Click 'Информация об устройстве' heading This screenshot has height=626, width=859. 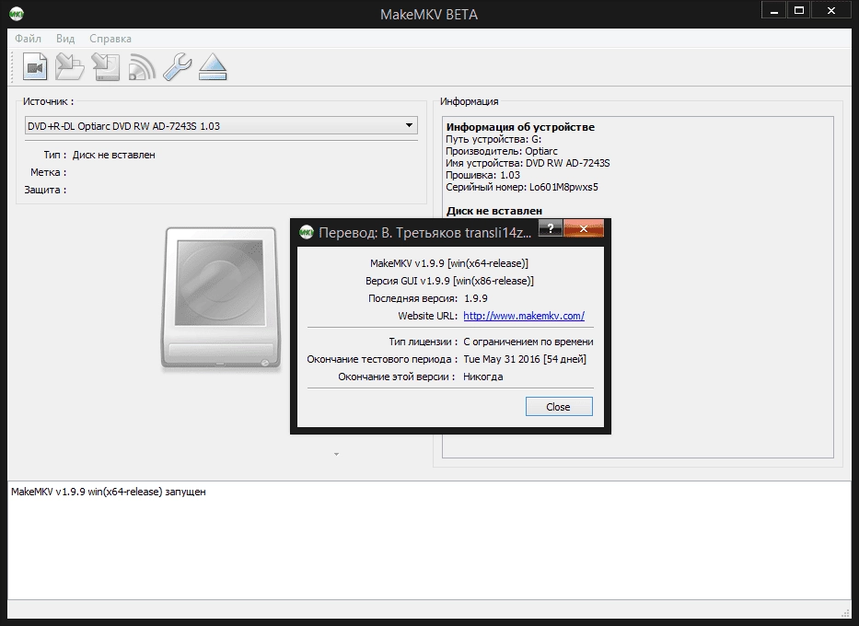(x=520, y=127)
